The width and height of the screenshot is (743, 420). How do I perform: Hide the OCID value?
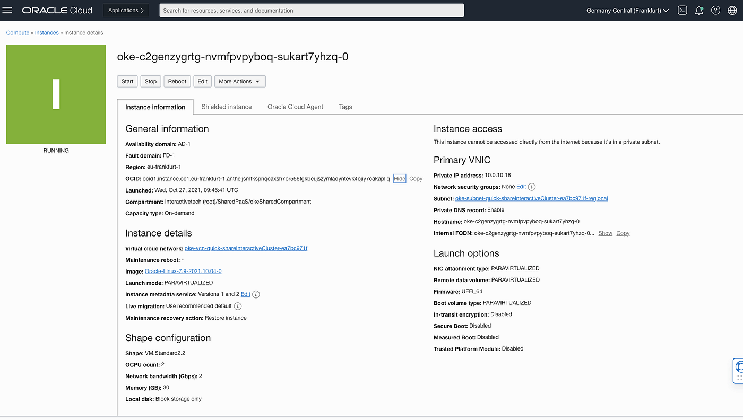coord(400,179)
